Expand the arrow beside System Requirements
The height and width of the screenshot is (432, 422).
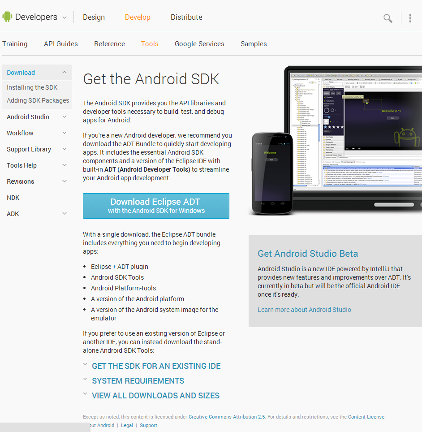point(85,379)
